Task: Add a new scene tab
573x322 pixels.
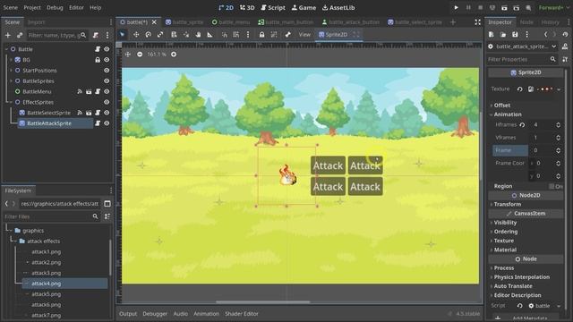Action: pyautogui.click(x=453, y=22)
